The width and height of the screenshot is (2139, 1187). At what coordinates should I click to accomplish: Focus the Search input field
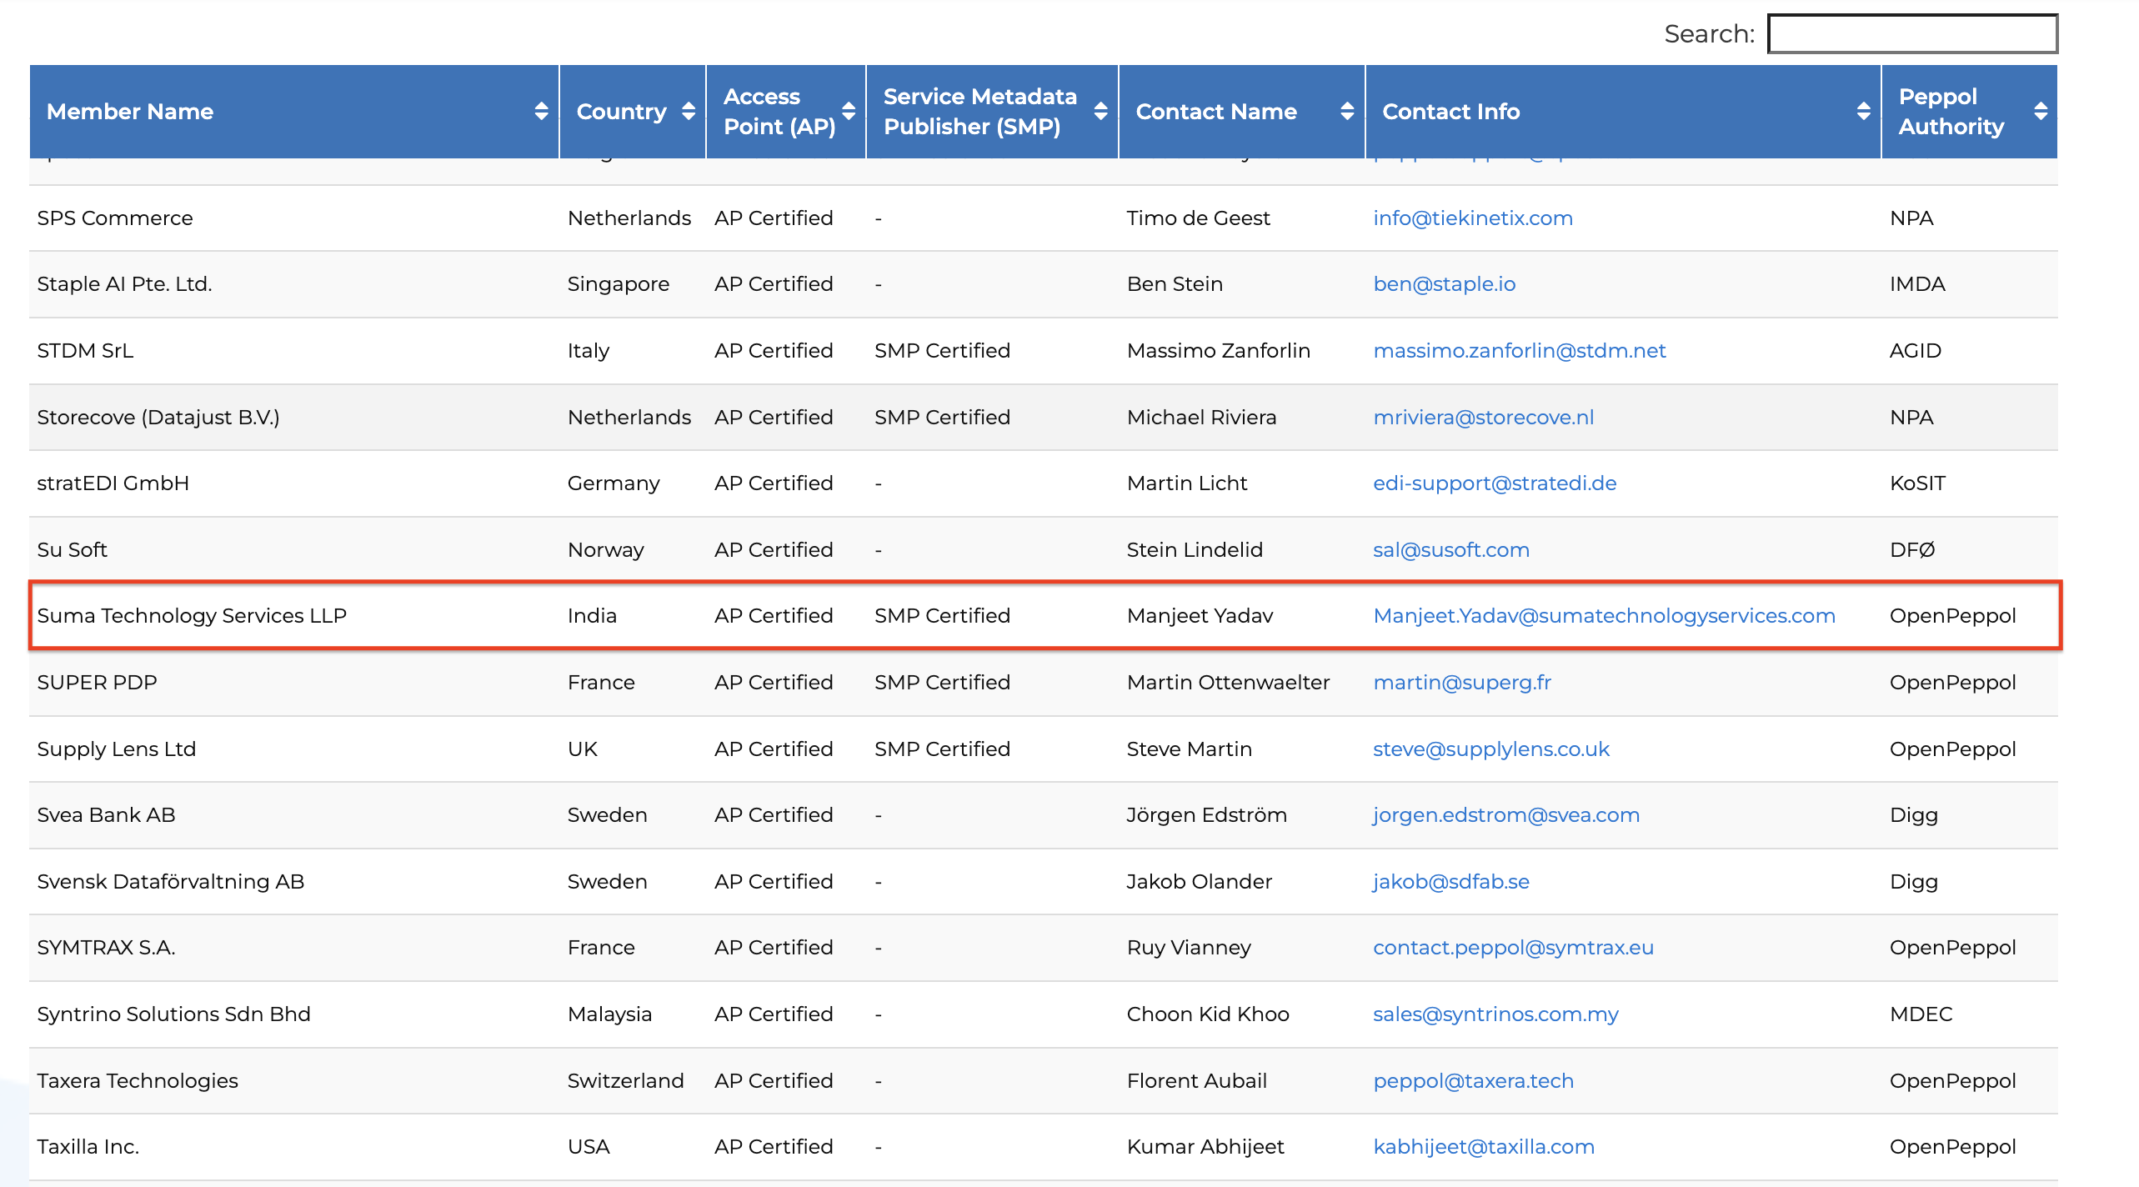click(1911, 33)
